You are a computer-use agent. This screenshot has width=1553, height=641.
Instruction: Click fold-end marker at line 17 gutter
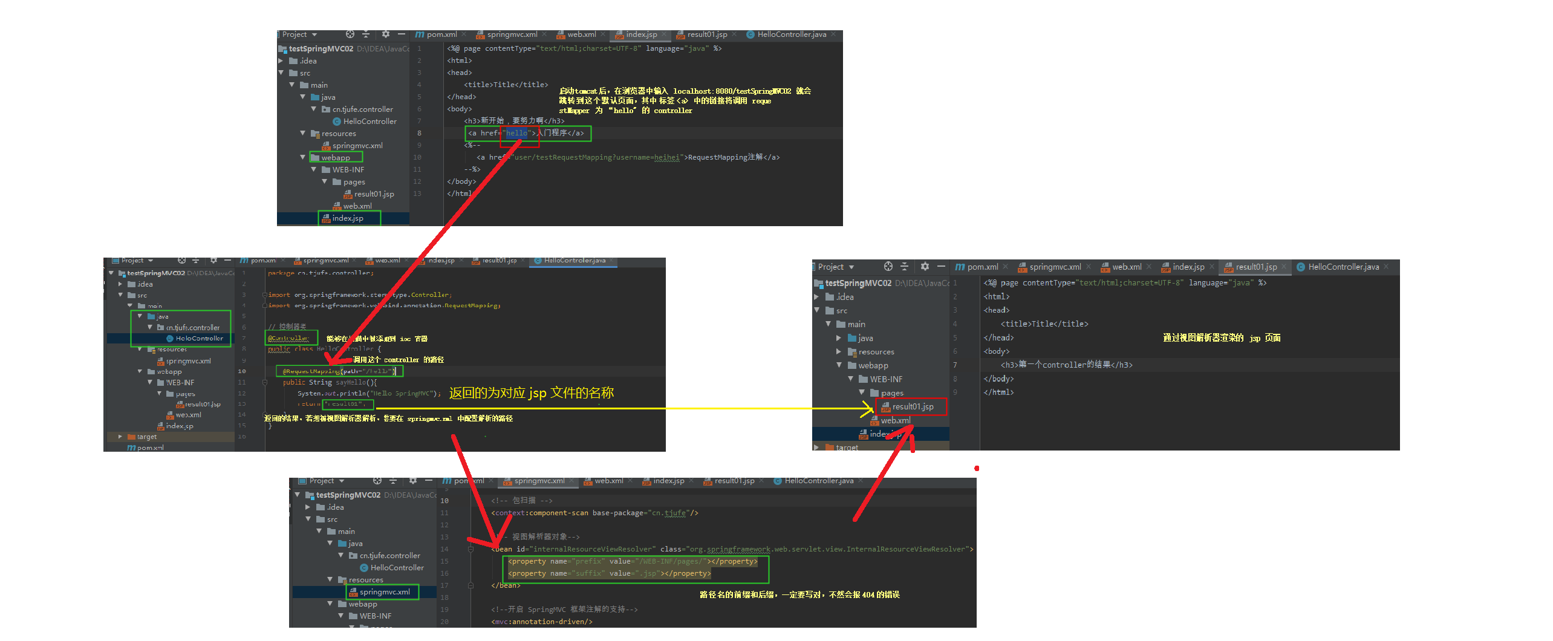[x=470, y=585]
